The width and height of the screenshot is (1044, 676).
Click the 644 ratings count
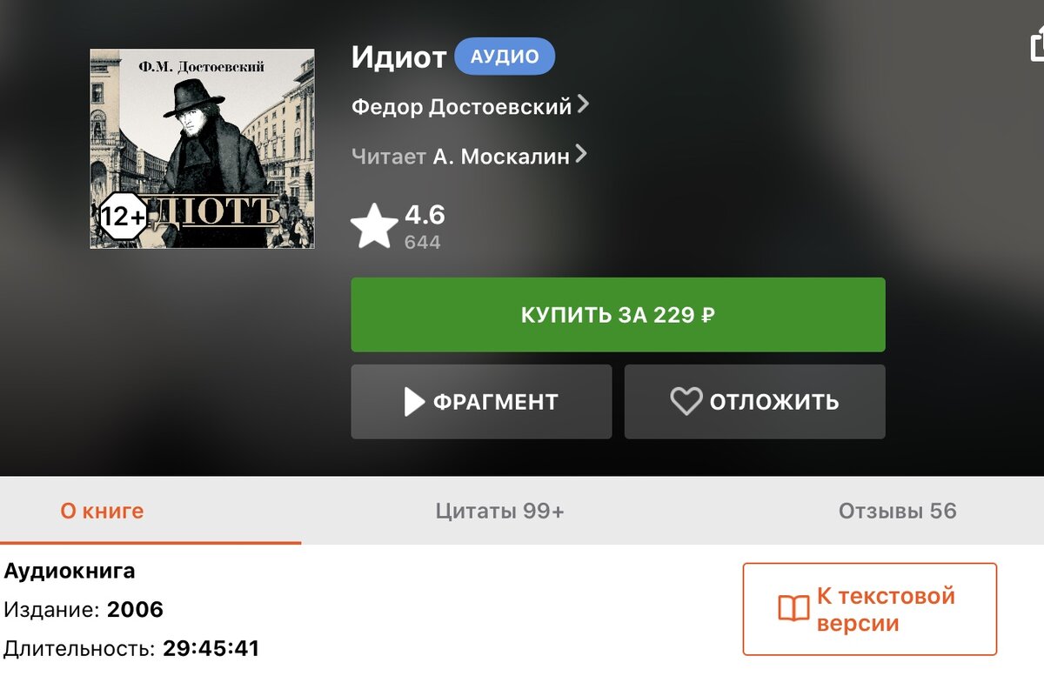tap(422, 242)
